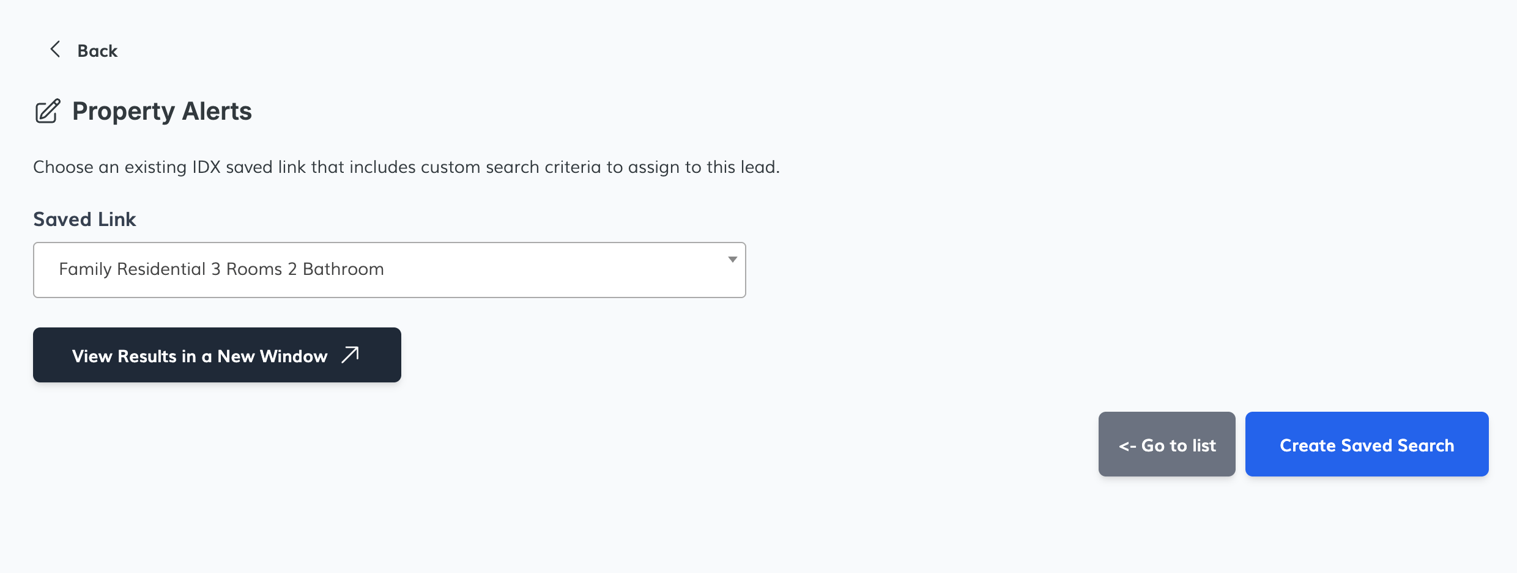1517x573 pixels.
Task: Click the left chevron Back icon
Action: [55, 49]
